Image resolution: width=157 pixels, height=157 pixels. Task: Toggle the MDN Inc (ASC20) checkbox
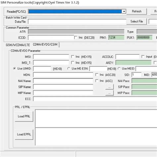97,75
